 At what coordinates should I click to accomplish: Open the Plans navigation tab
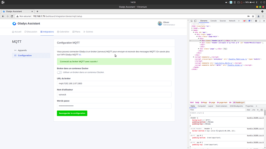tap(76, 32)
